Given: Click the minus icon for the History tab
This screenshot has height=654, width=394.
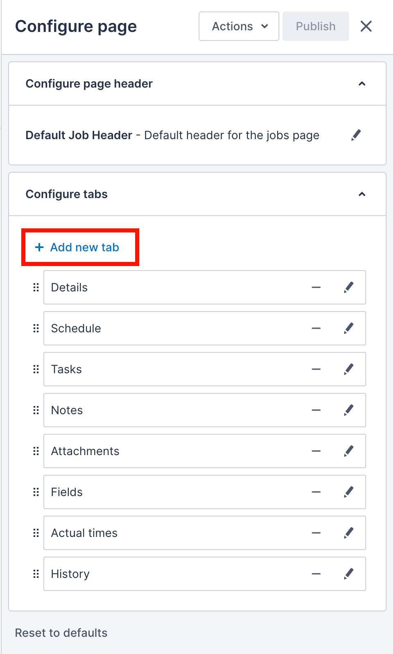Looking at the screenshot, I should [x=316, y=574].
